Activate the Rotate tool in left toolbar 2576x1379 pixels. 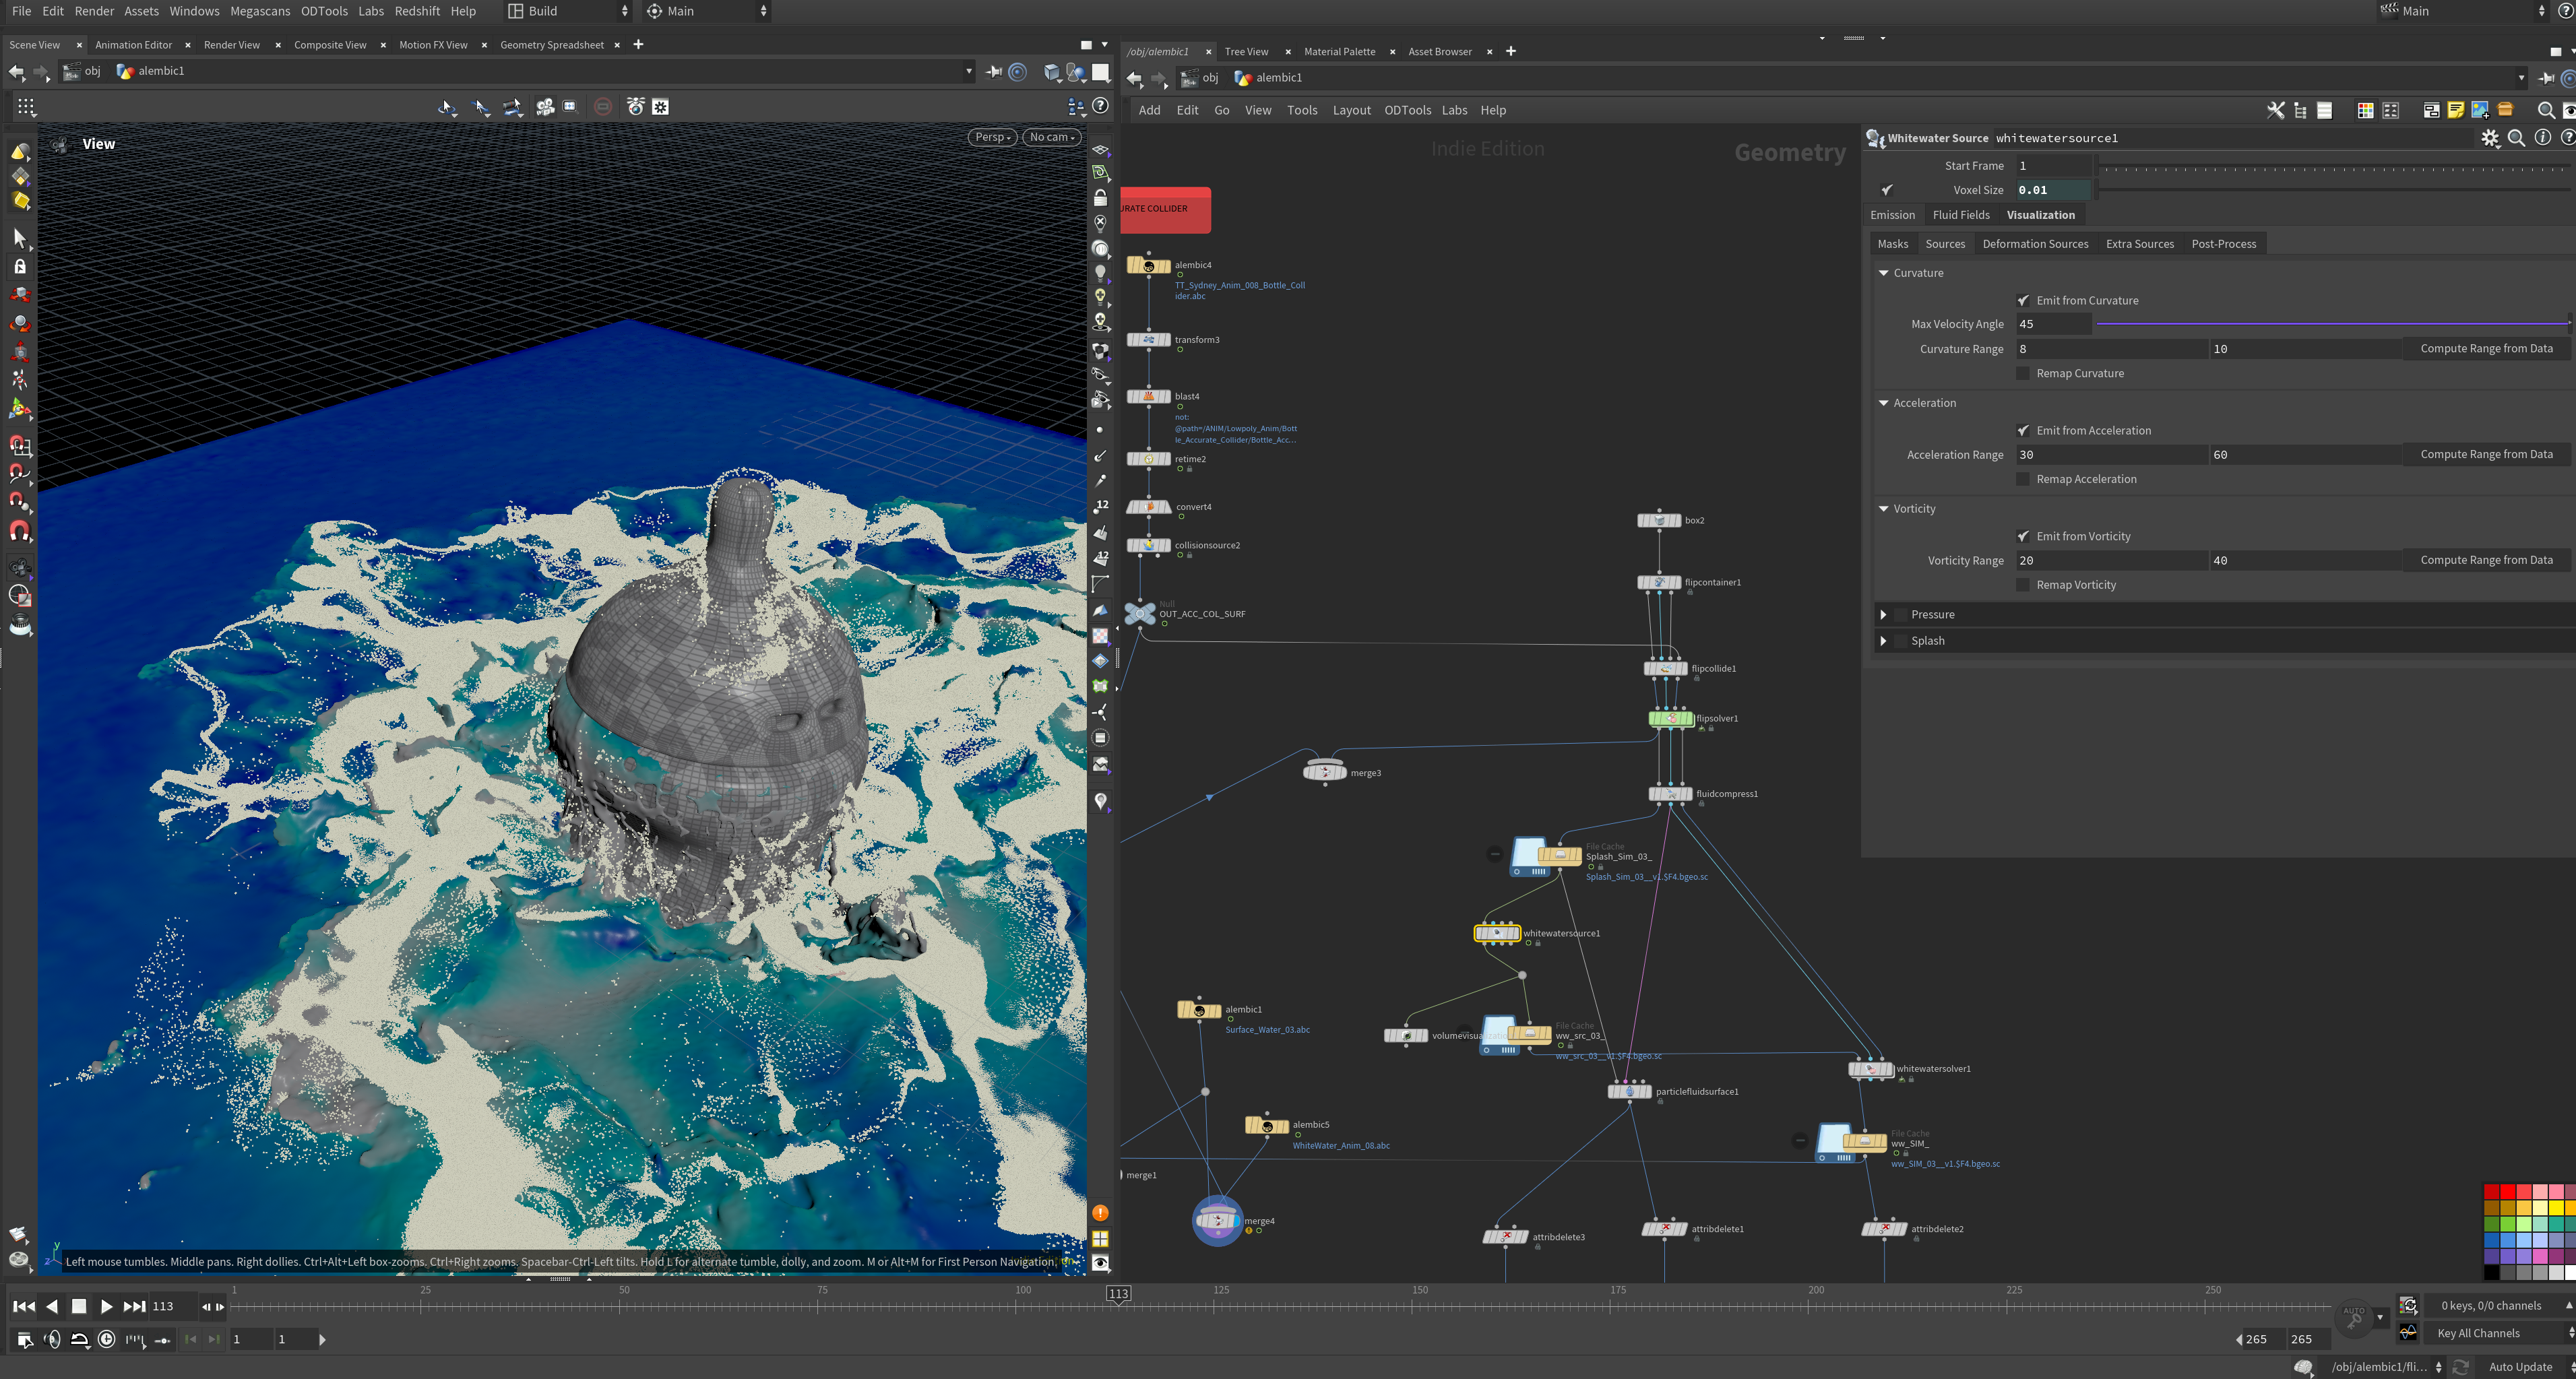tap(20, 324)
